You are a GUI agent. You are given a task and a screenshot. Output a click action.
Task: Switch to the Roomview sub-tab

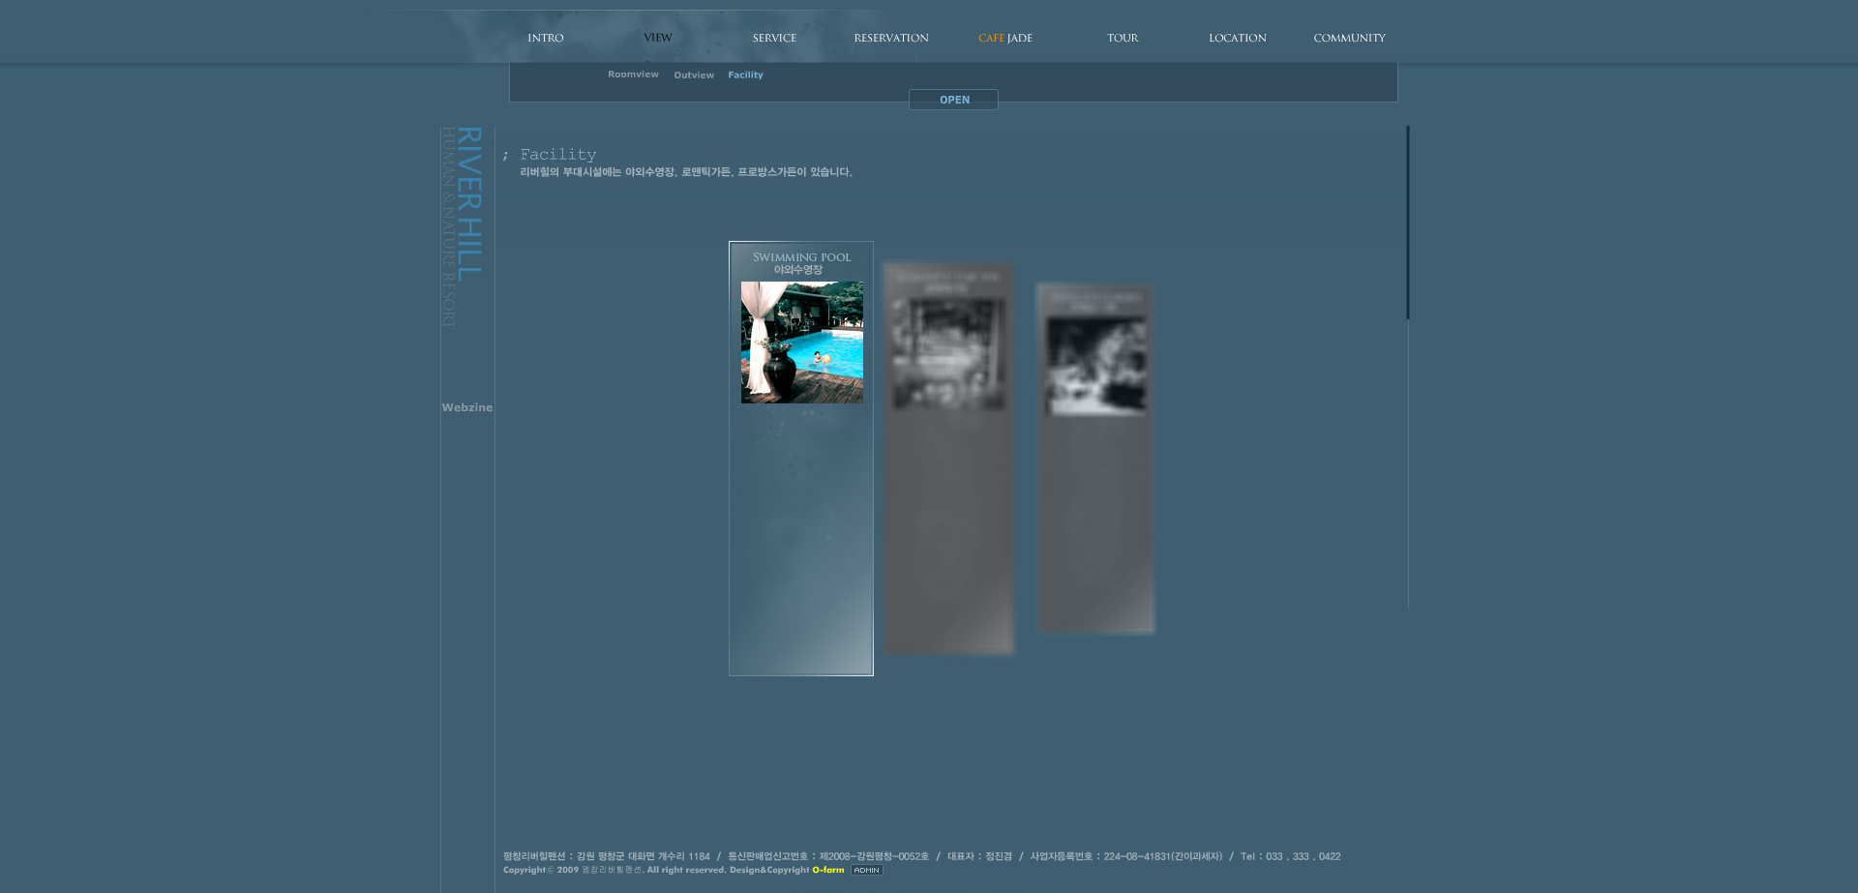[633, 74]
